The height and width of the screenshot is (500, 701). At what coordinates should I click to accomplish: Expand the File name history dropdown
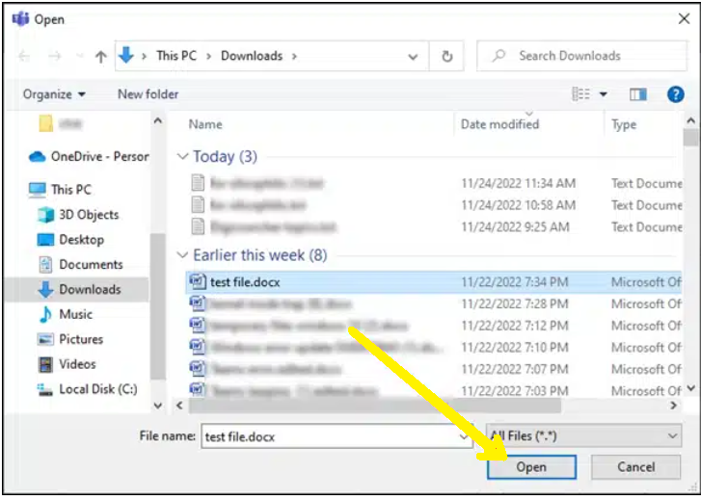click(465, 436)
